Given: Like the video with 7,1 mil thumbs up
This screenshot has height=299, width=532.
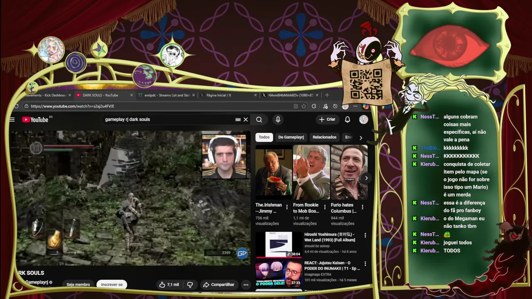Looking at the screenshot, I should click(169, 284).
